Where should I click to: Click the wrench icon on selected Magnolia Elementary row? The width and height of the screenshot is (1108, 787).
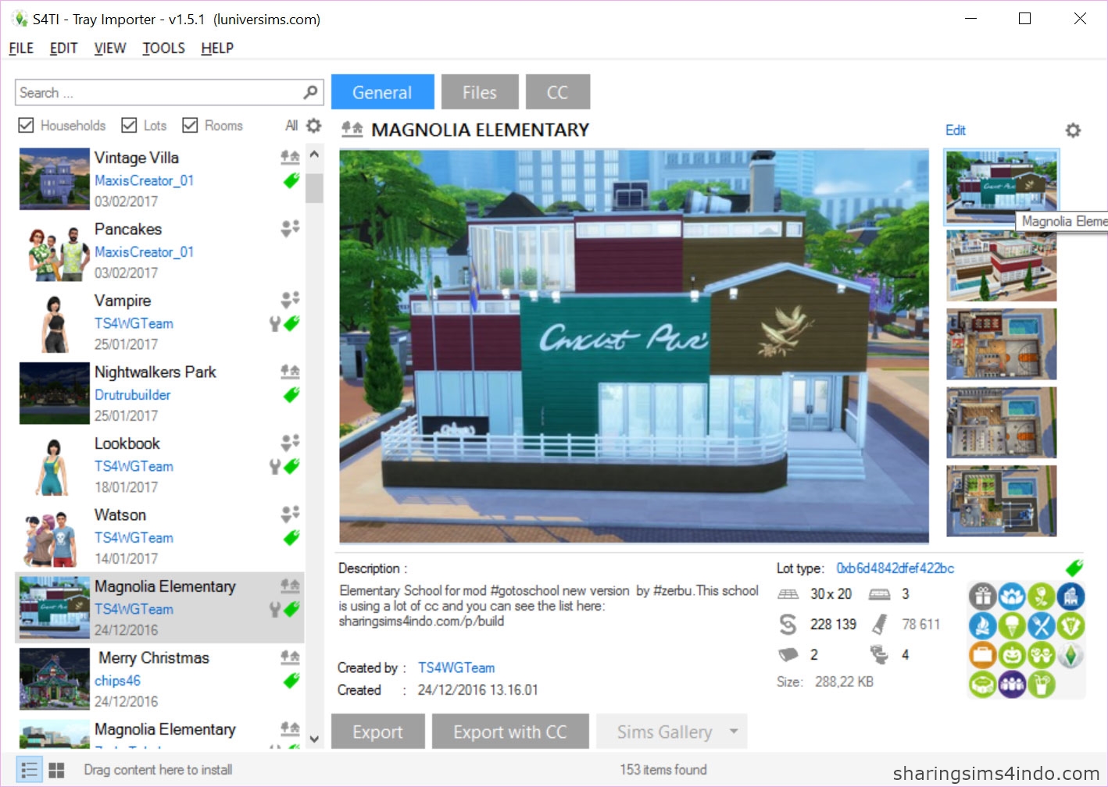(x=275, y=609)
